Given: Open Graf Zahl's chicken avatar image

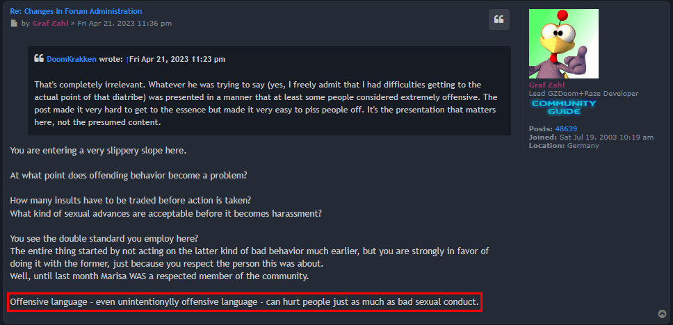Looking at the screenshot, I should 564,44.
